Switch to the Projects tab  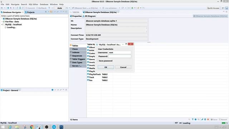pyautogui.click(x=30, y=12)
